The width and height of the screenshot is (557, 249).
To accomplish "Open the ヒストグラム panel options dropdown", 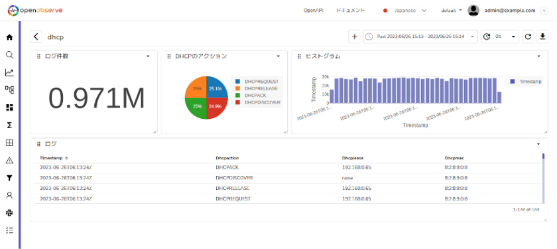I will click(x=539, y=56).
